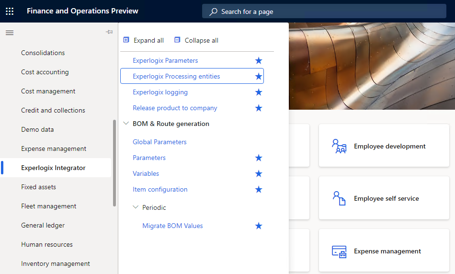The width and height of the screenshot is (455, 274).
Task: Open Experlogix Parameters link
Action: click(x=165, y=61)
